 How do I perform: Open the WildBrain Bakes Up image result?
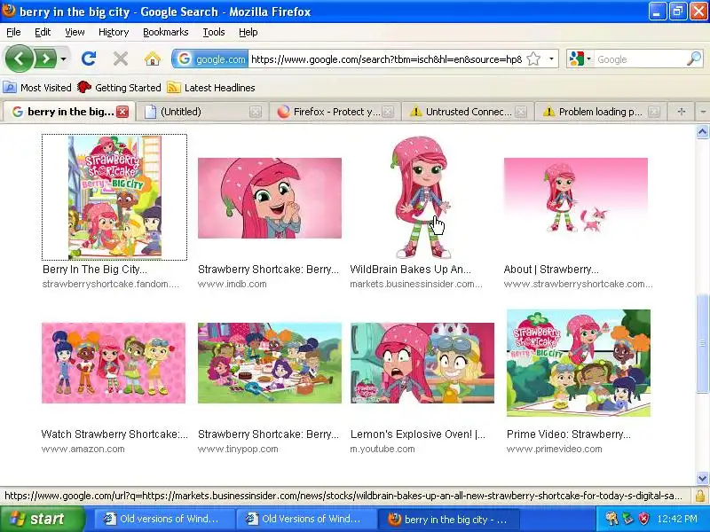[422, 197]
